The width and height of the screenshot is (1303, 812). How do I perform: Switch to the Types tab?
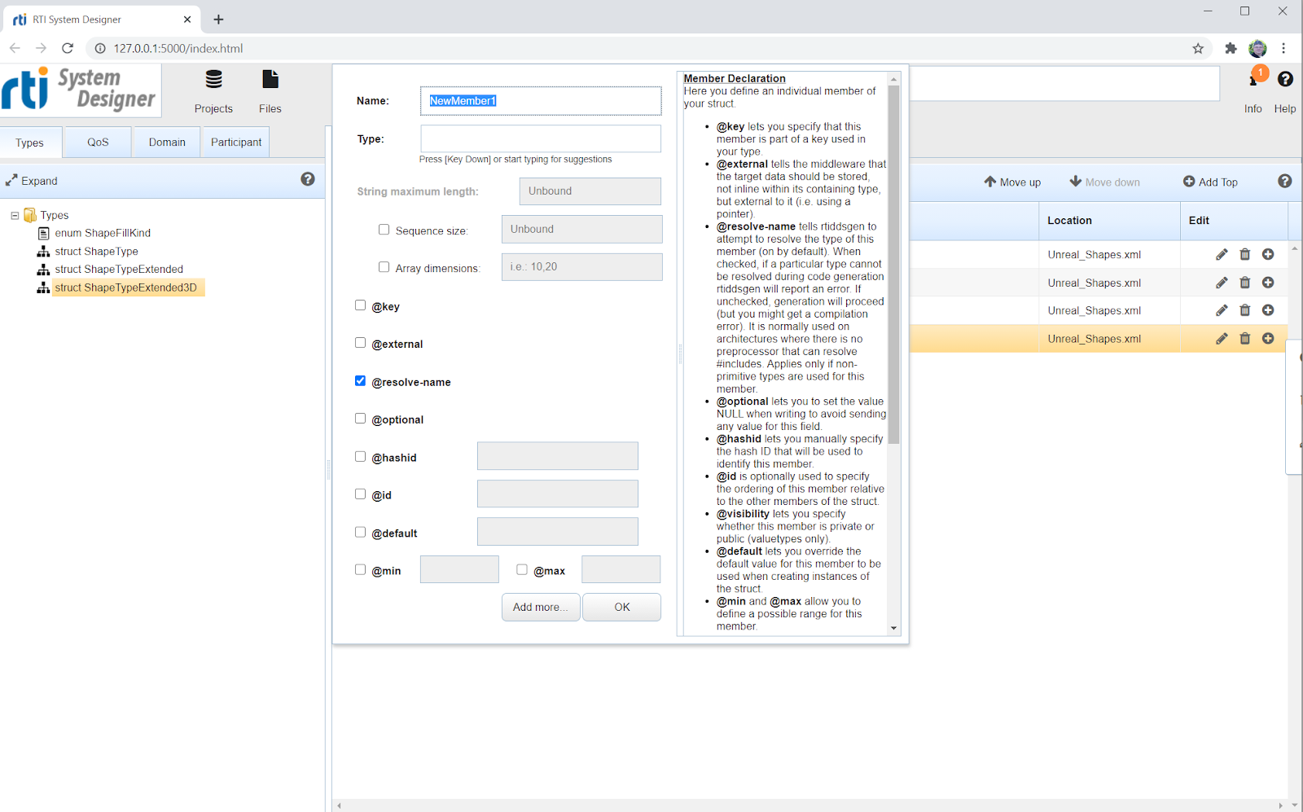coord(30,143)
